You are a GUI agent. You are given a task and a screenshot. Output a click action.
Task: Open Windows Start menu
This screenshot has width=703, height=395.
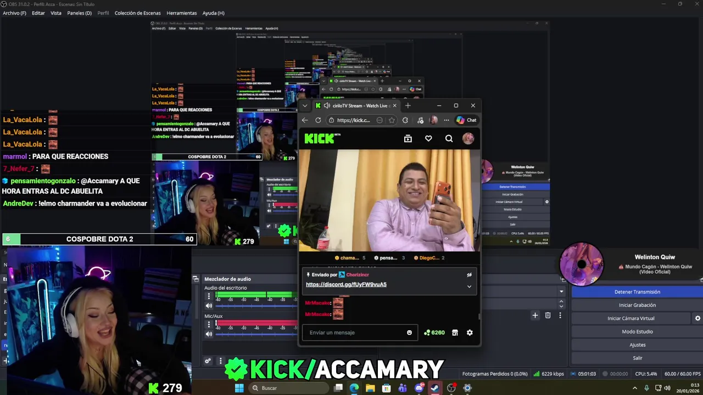coord(239,388)
